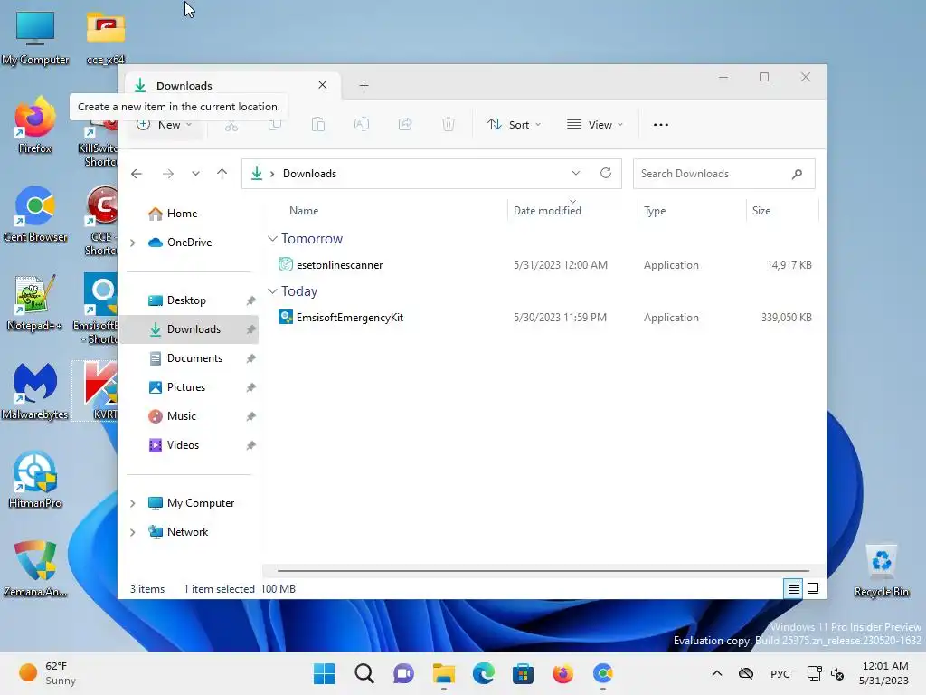Open the View dropdown
This screenshot has height=695, width=926.
tap(595, 125)
